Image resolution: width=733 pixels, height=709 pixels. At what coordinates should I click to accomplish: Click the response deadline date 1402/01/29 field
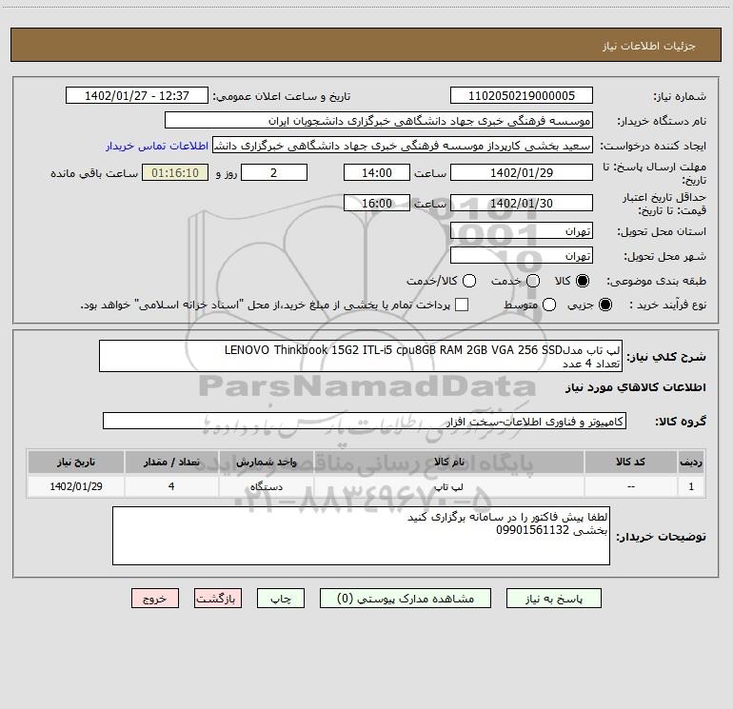tap(522, 172)
